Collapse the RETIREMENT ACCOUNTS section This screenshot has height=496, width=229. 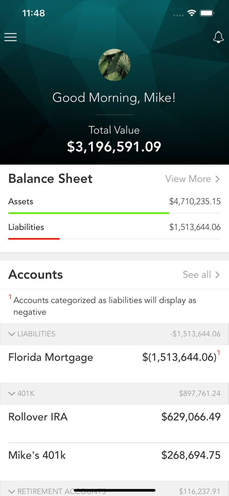pyautogui.click(x=12, y=491)
